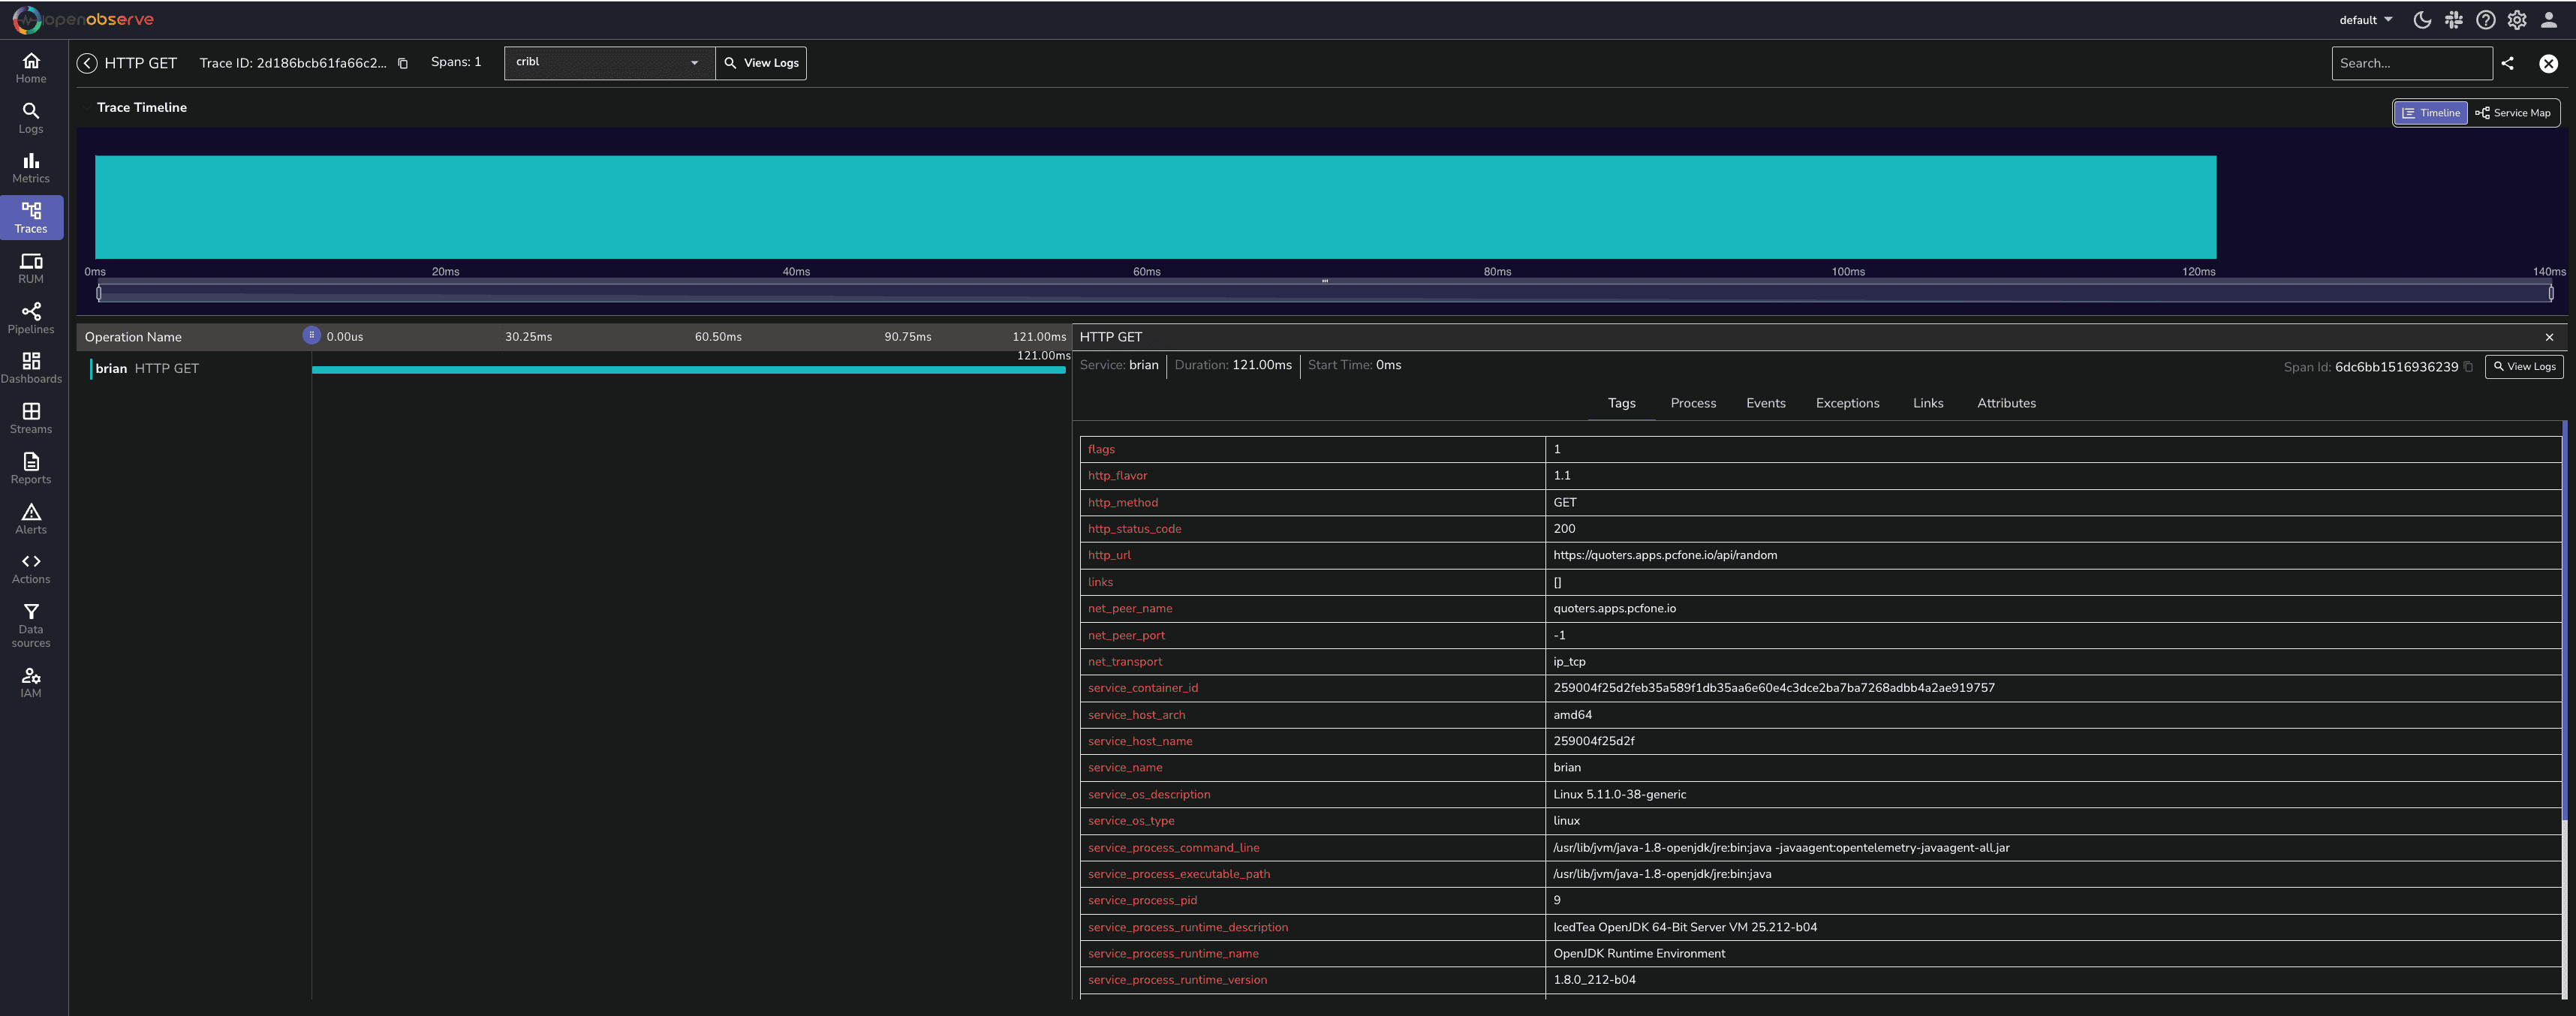Image resolution: width=2576 pixels, height=1016 pixels.
Task: Switch to Service Map view
Action: click(2513, 113)
